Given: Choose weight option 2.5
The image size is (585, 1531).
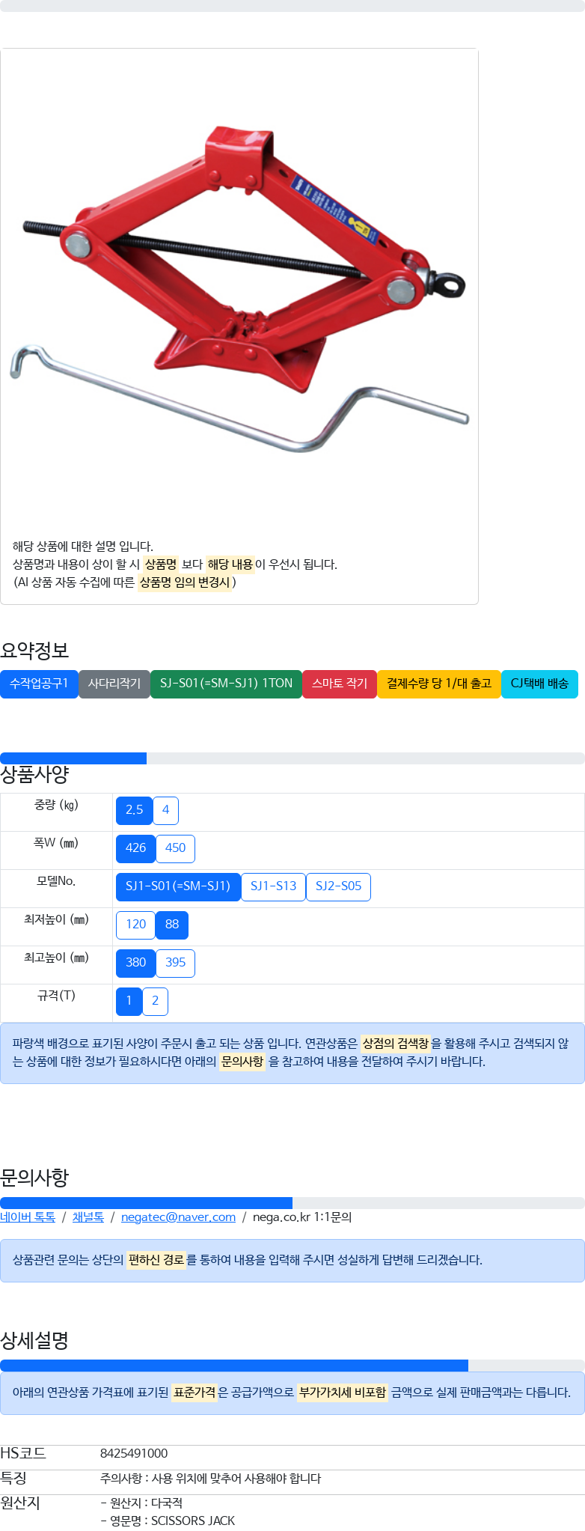Looking at the screenshot, I should tap(135, 810).
